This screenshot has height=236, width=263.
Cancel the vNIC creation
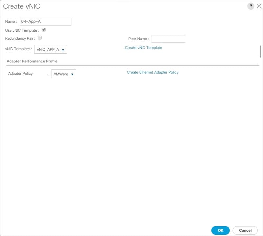pyautogui.click(x=245, y=230)
